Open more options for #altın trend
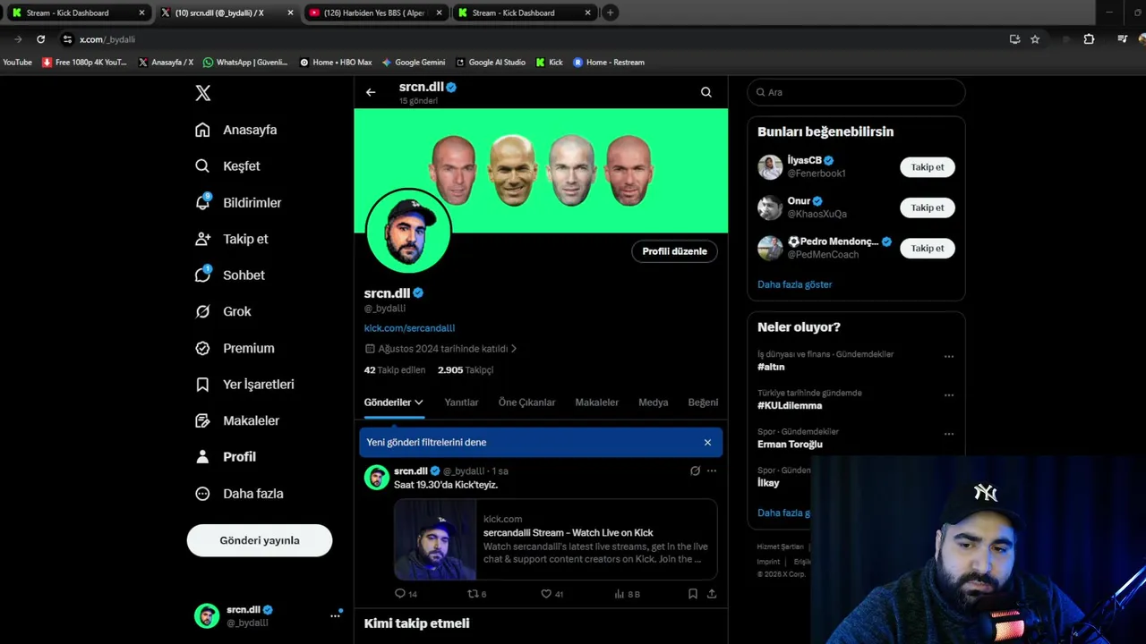1146x644 pixels. click(949, 356)
